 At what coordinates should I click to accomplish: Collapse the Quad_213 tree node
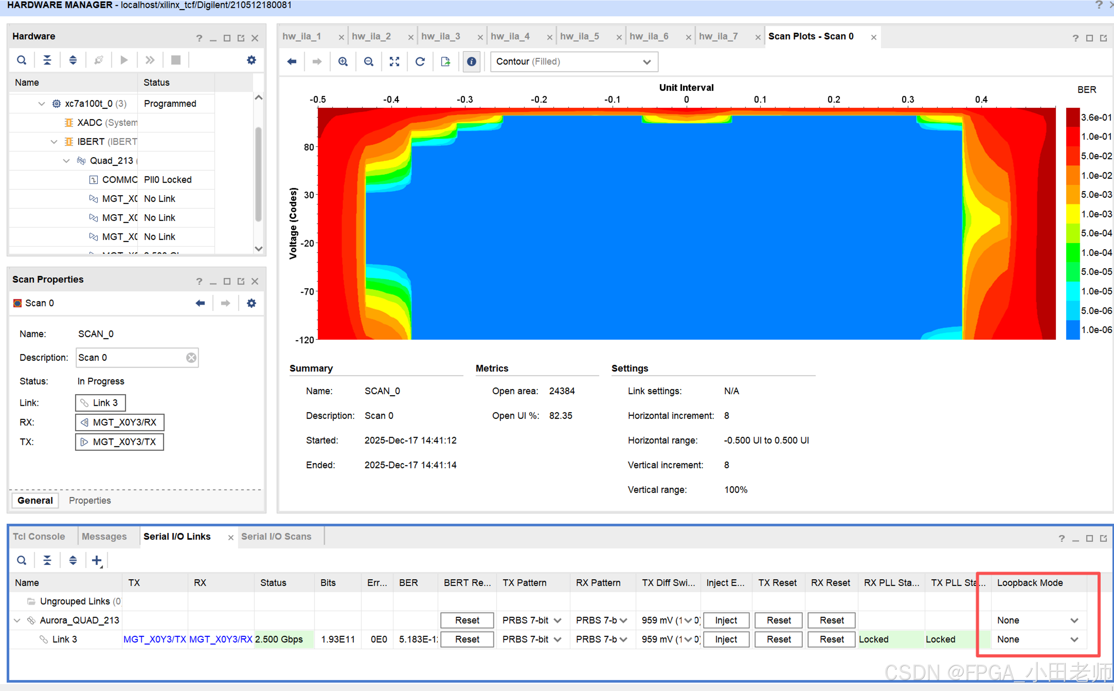click(x=66, y=160)
